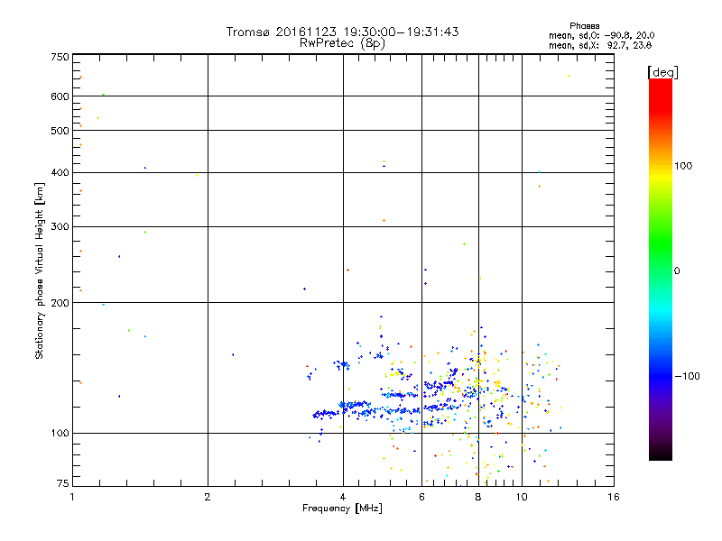Click the x-axis label '8'
Viewport: 722px width, 541px height.
click(x=478, y=497)
